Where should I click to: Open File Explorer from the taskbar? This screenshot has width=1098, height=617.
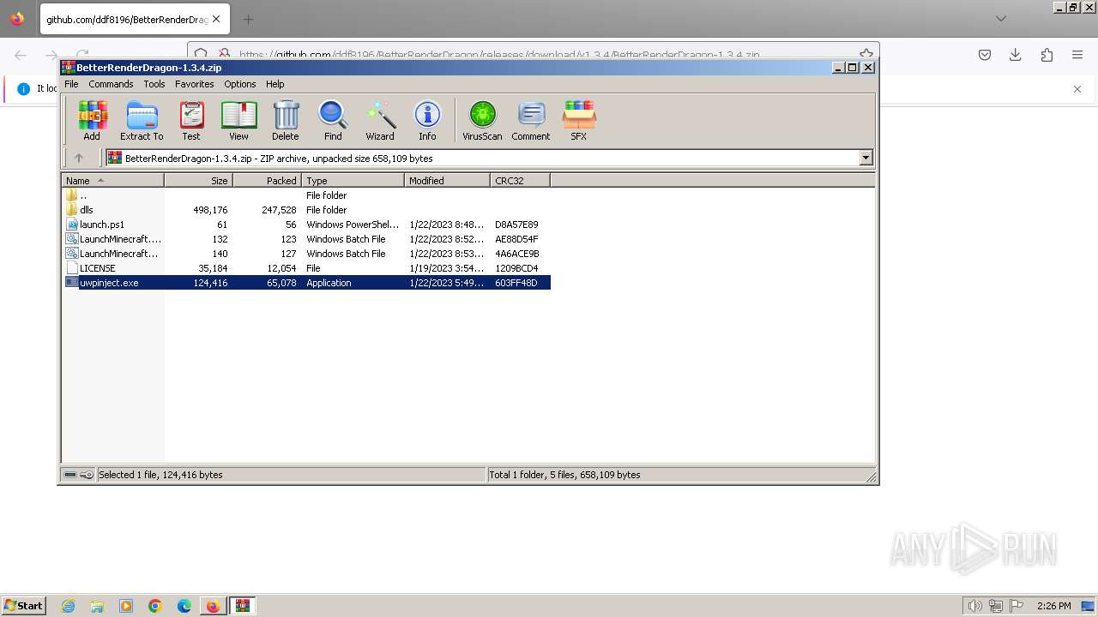(97, 606)
